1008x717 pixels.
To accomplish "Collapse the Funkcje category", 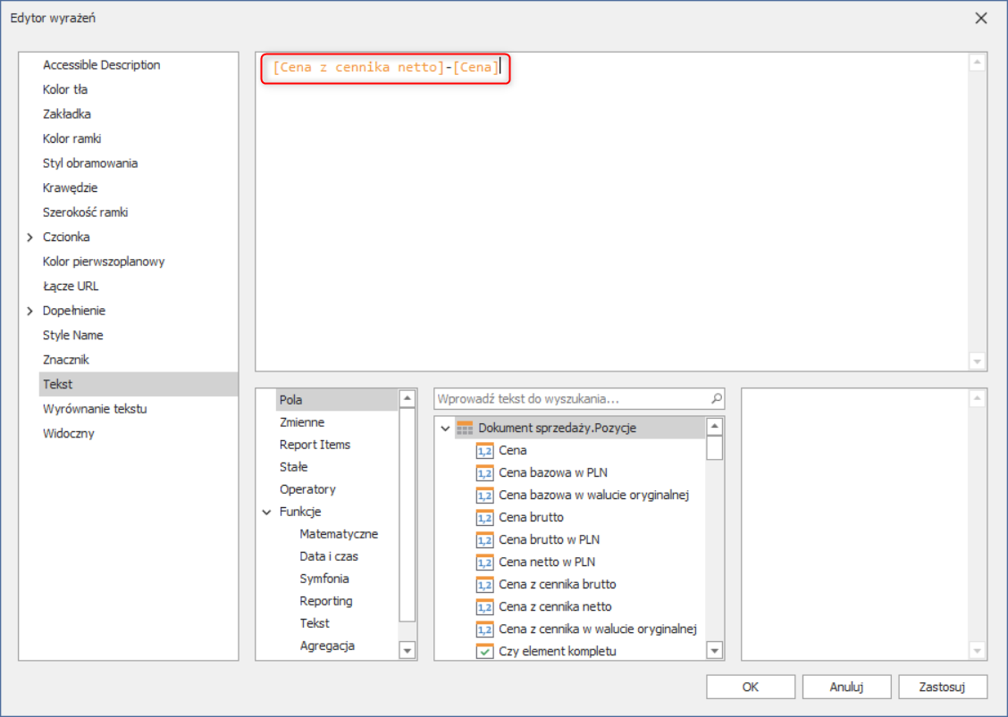I will point(266,513).
